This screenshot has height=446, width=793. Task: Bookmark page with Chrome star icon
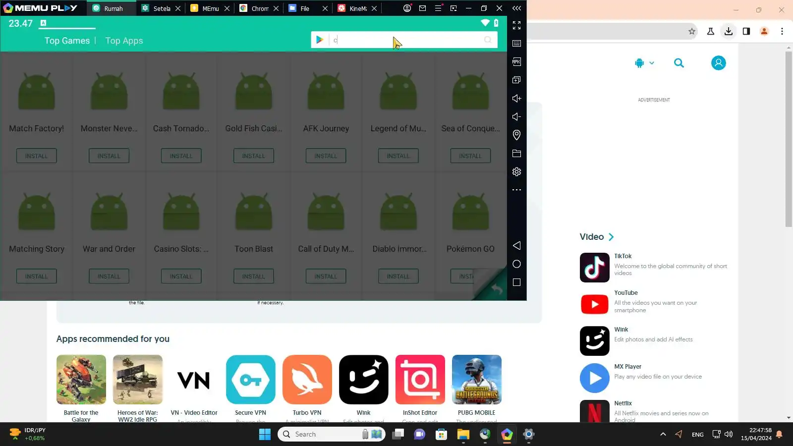click(x=692, y=31)
